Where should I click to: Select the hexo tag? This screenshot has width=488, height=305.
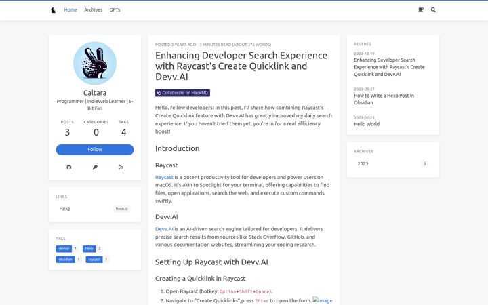[89, 249]
